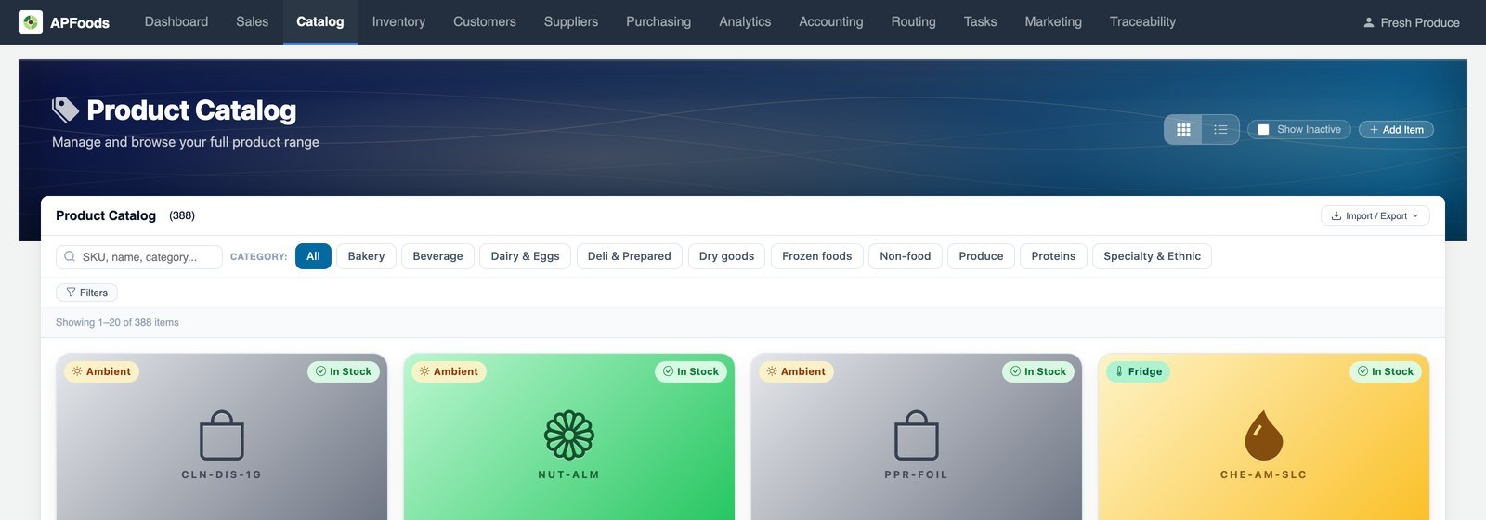Click the Add Item button
The height and width of the screenshot is (520, 1486).
(x=1396, y=130)
